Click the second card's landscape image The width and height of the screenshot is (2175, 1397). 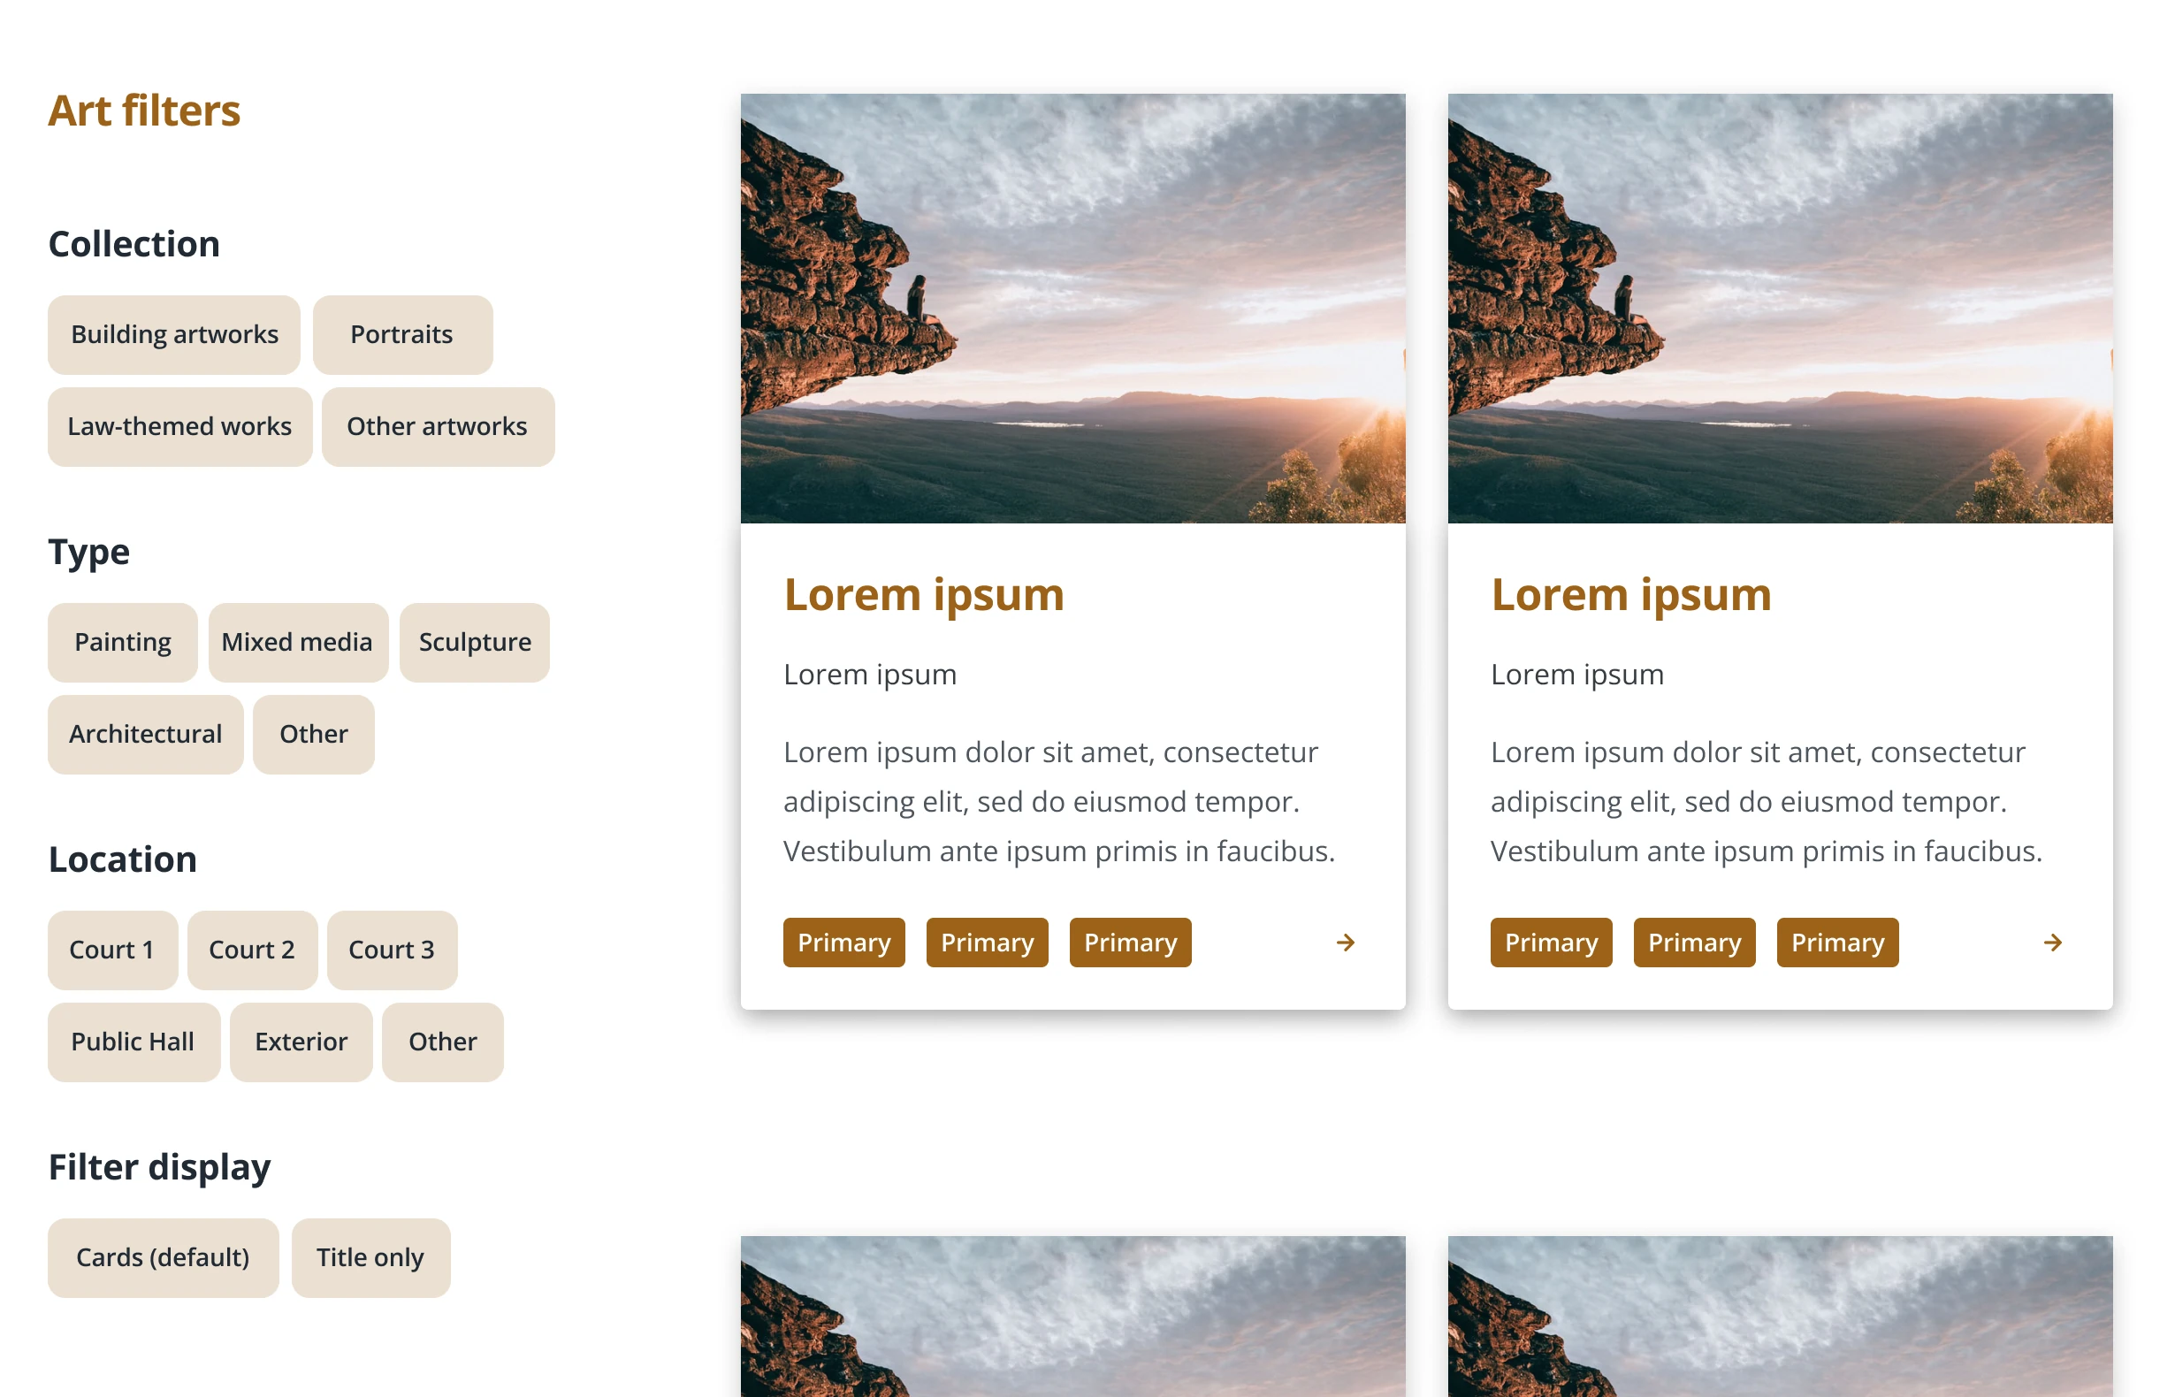1781,309
